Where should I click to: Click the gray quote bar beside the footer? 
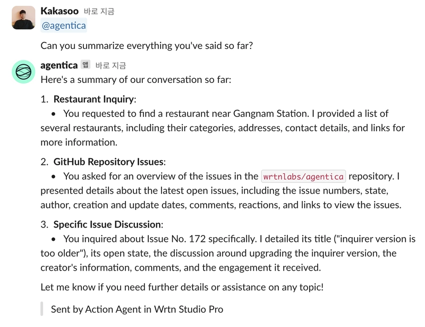pyautogui.click(x=42, y=309)
